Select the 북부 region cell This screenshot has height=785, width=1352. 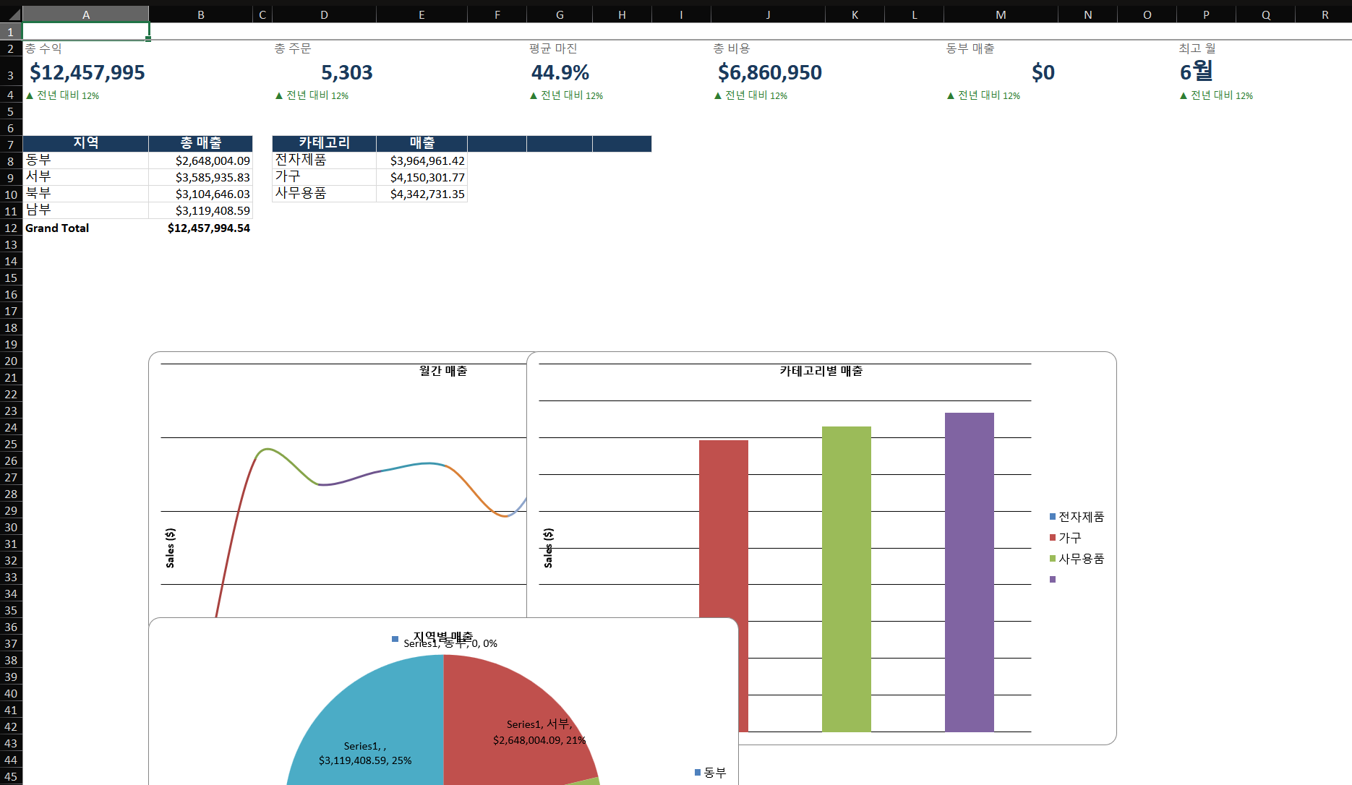coord(85,194)
